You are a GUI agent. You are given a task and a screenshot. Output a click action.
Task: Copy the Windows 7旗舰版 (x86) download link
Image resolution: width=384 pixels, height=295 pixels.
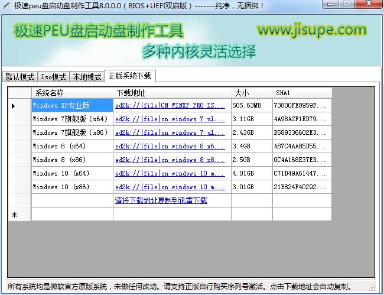(x=170, y=132)
